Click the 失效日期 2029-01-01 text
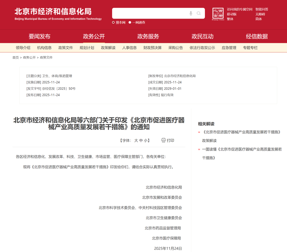This screenshot has width=287, height=252. click(165, 89)
